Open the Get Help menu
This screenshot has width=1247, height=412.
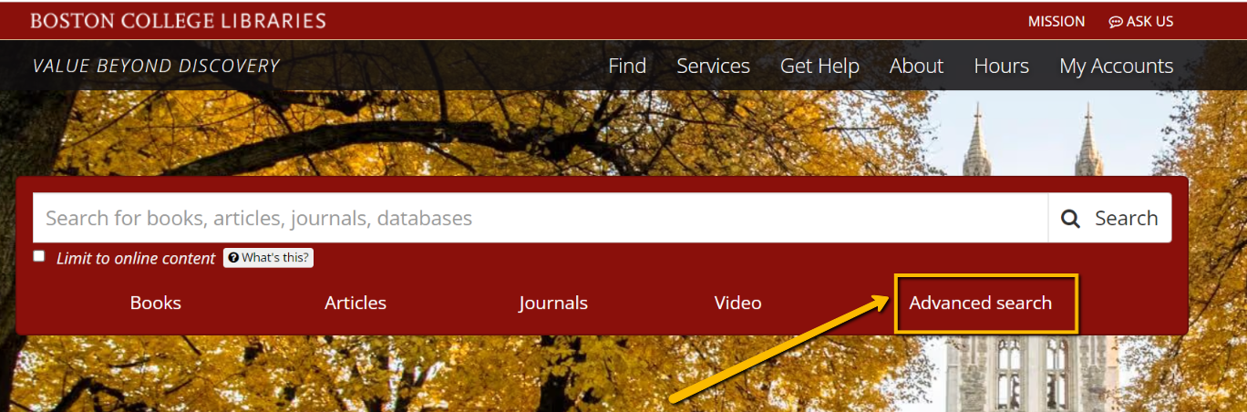point(819,67)
